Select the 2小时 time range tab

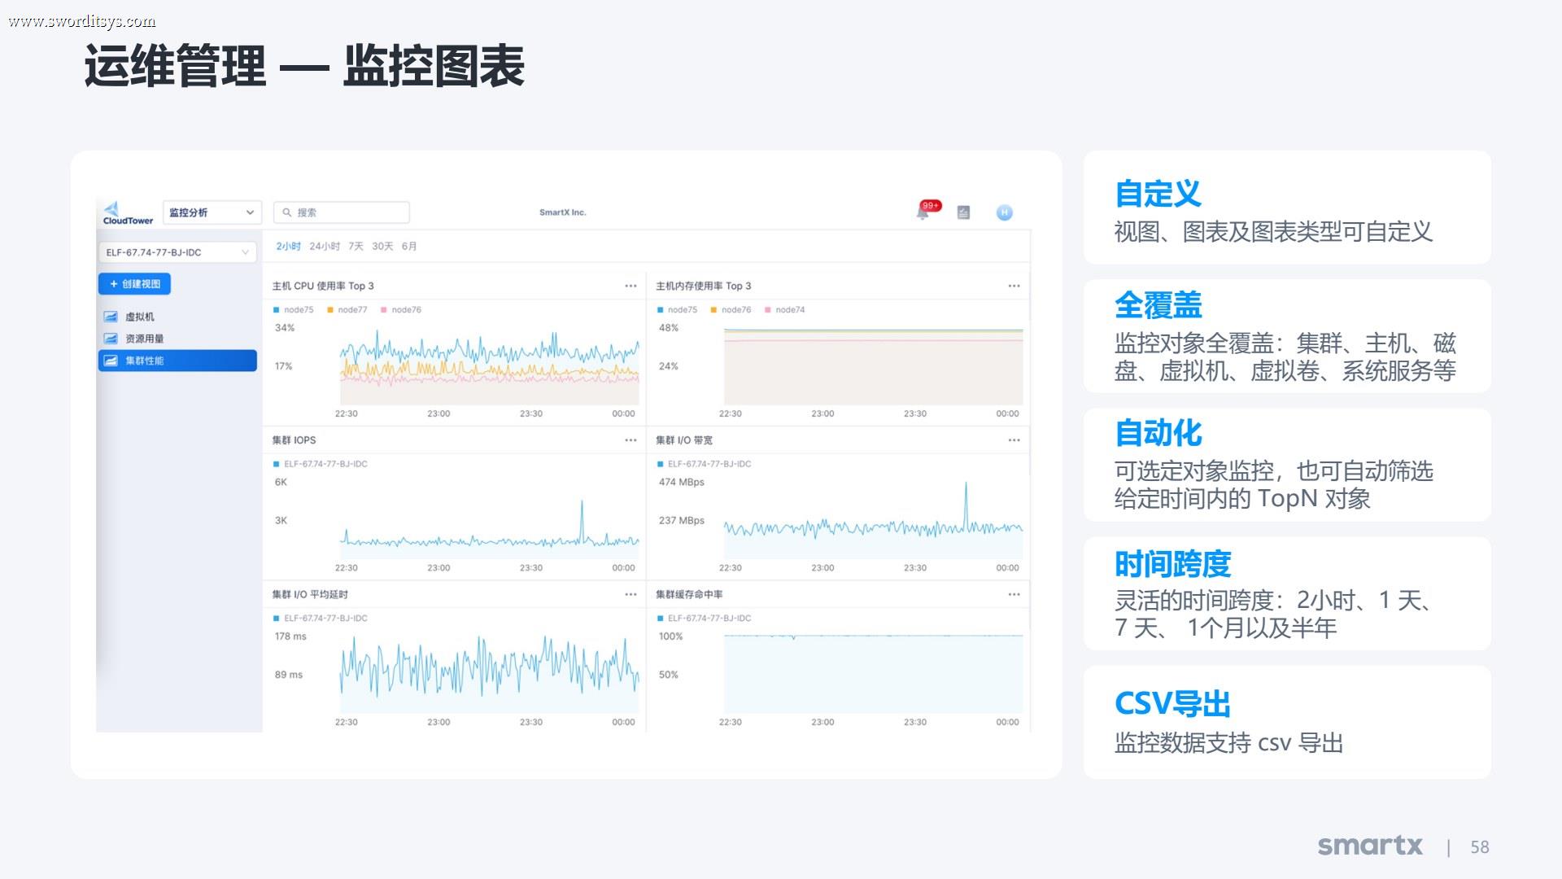288,247
